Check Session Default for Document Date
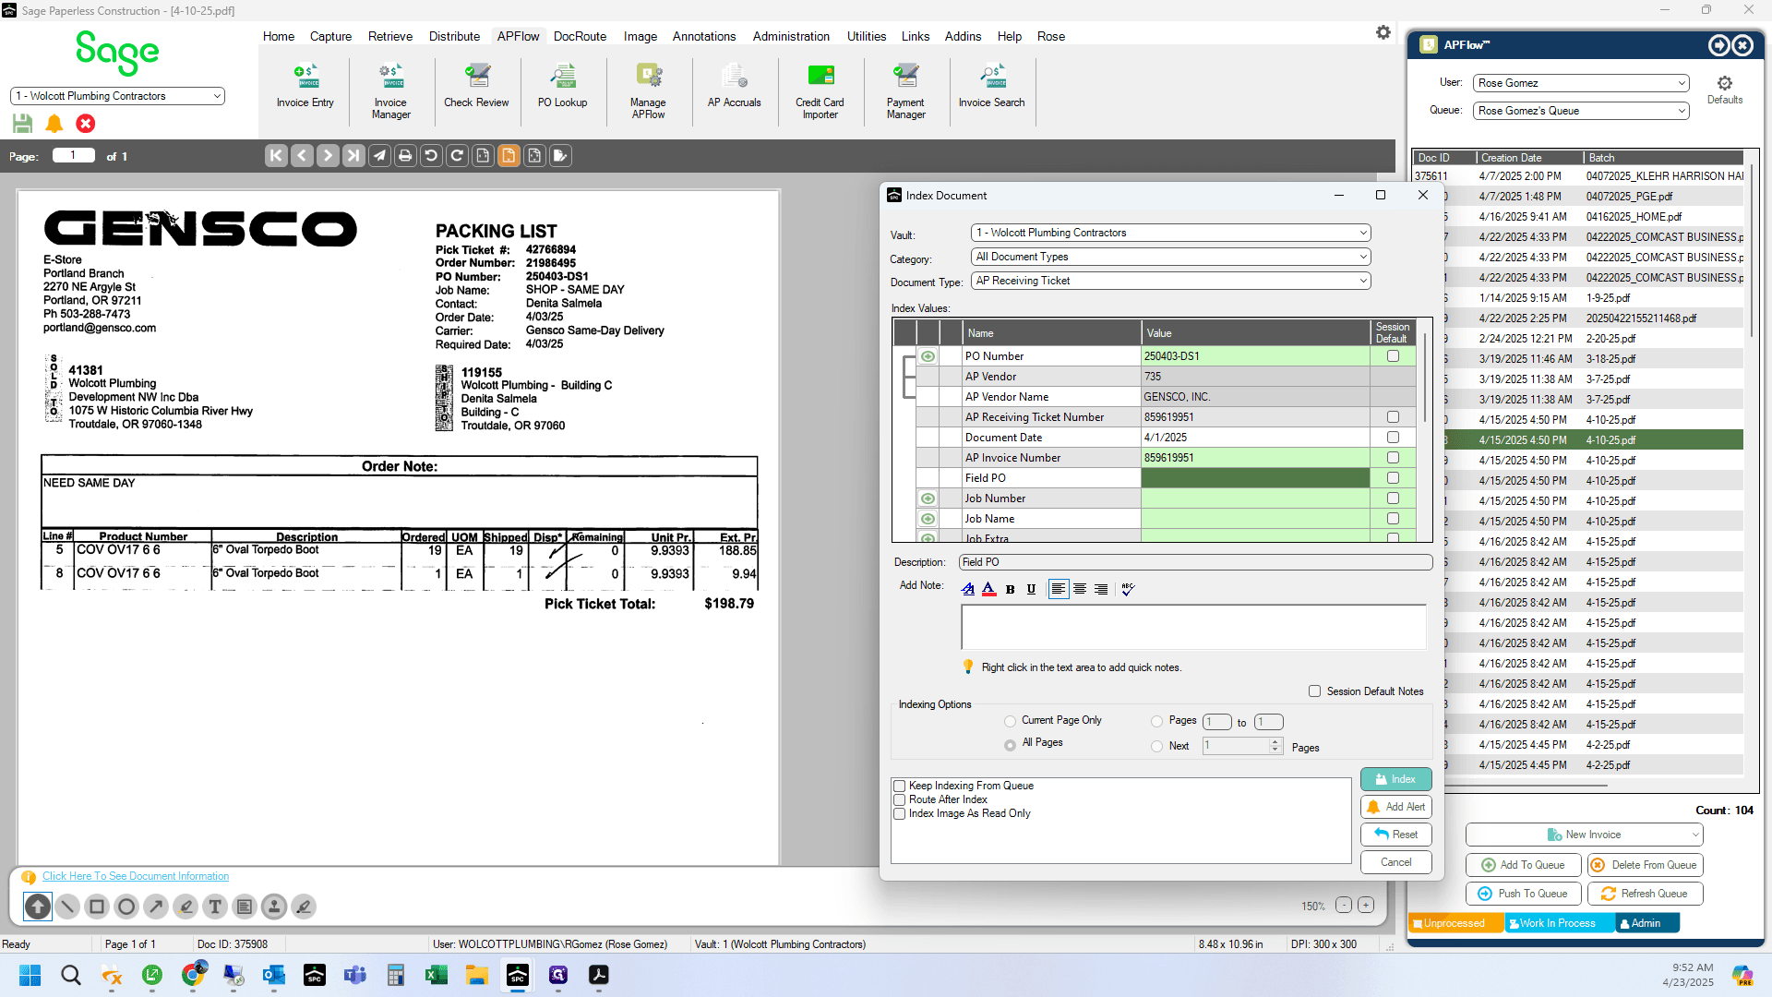 1393,438
